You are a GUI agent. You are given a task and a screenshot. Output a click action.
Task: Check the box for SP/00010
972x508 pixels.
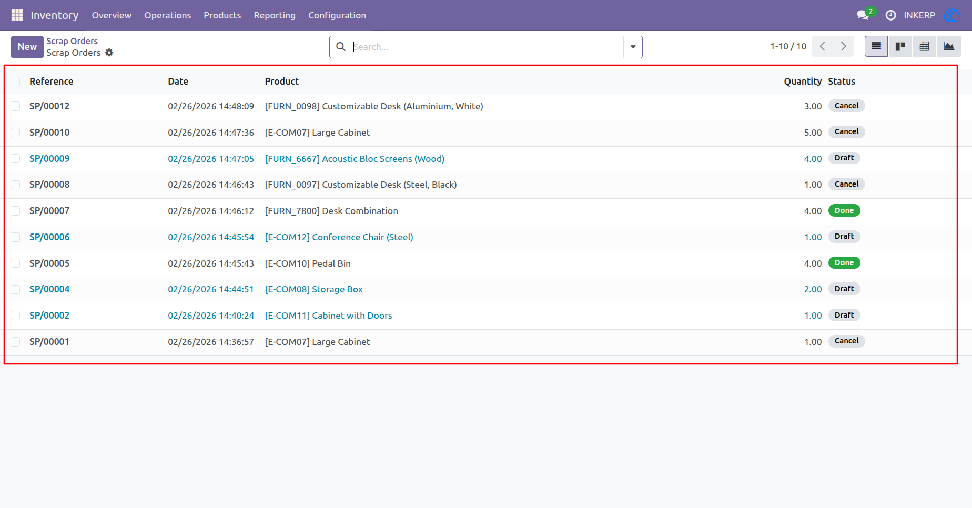[x=15, y=133]
